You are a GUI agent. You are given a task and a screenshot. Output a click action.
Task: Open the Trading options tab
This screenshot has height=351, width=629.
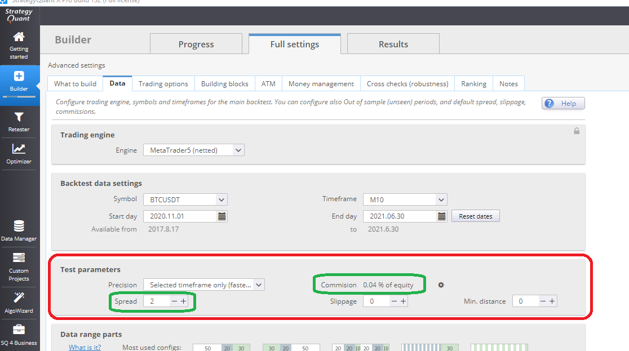pyautogui.click(x=163, y=83)
